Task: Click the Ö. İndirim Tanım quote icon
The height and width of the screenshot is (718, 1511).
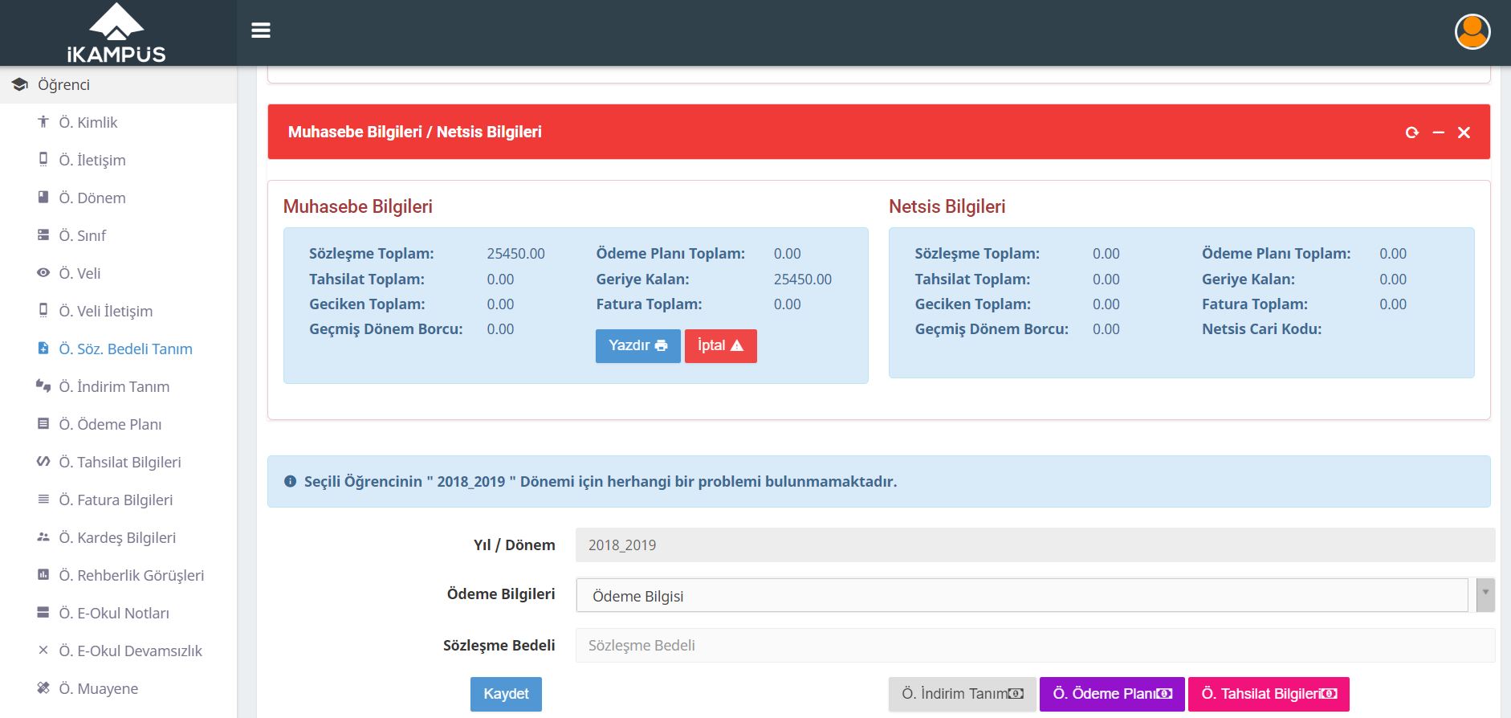Action: pos(43,386)
